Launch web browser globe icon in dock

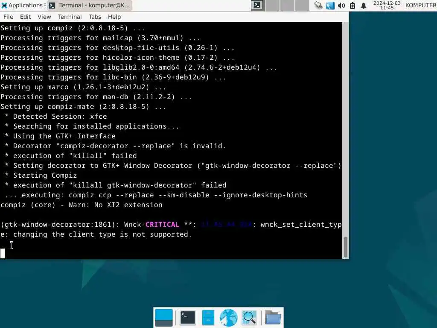229,318
